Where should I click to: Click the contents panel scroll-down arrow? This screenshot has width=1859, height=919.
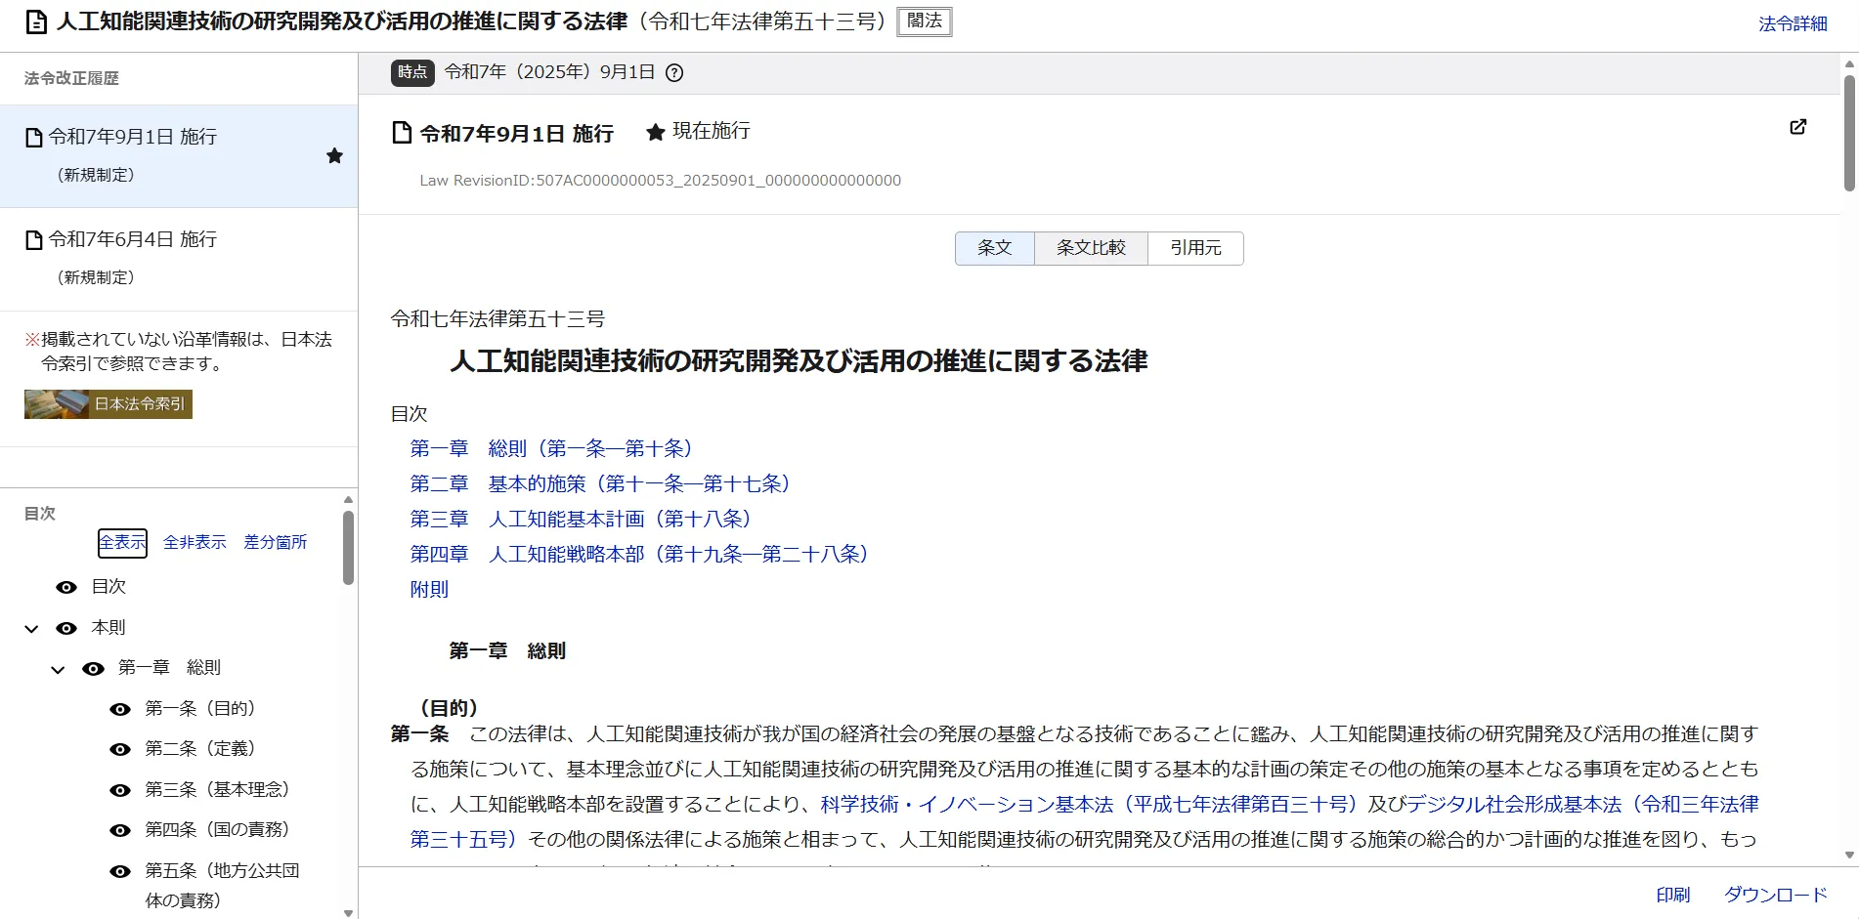[x=348, y=912]
